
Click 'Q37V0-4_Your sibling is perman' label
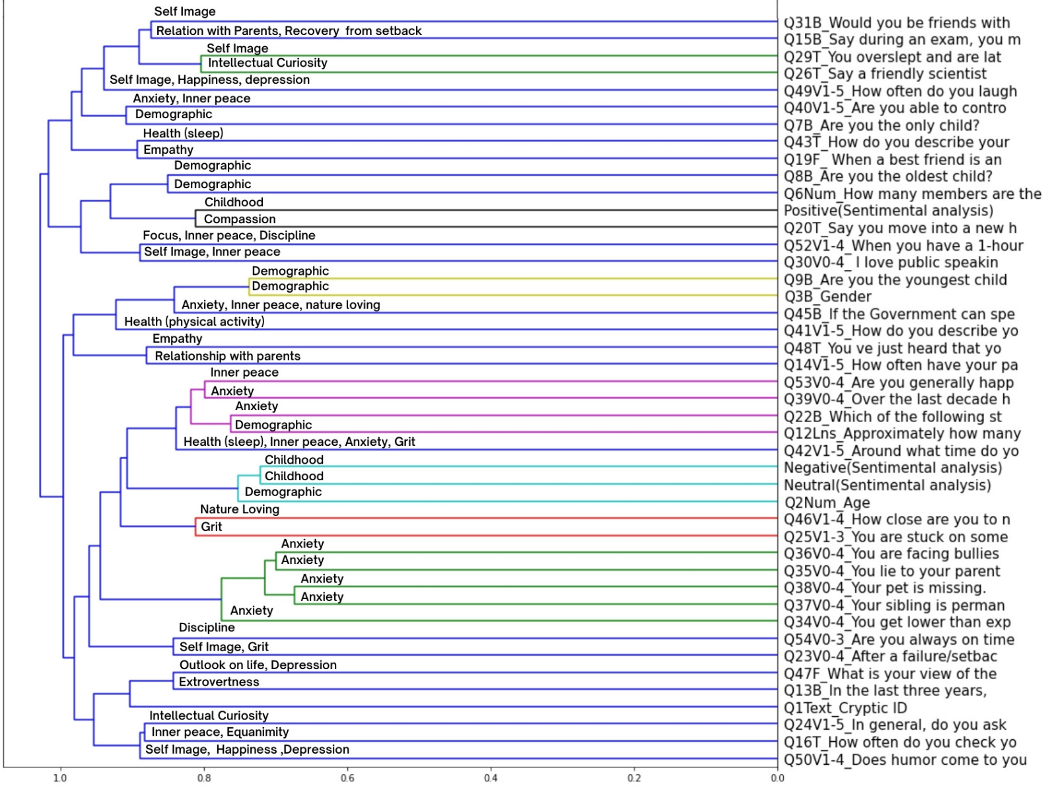click(894, 605)
